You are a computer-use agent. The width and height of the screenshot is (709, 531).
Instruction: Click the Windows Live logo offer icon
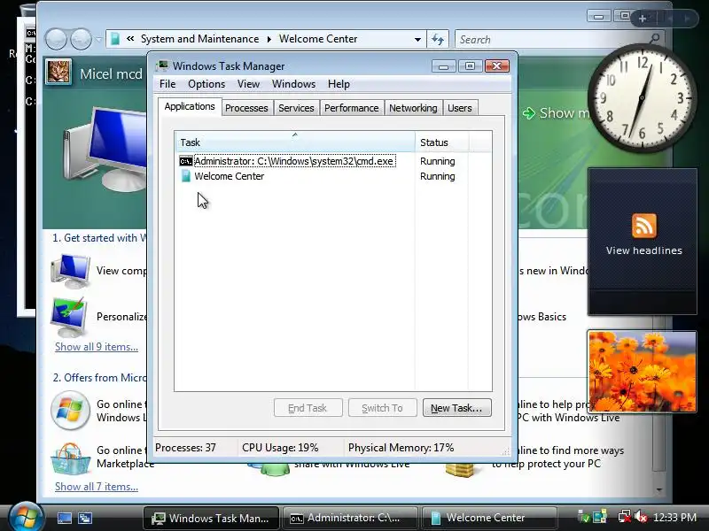[x=70, y=411]
